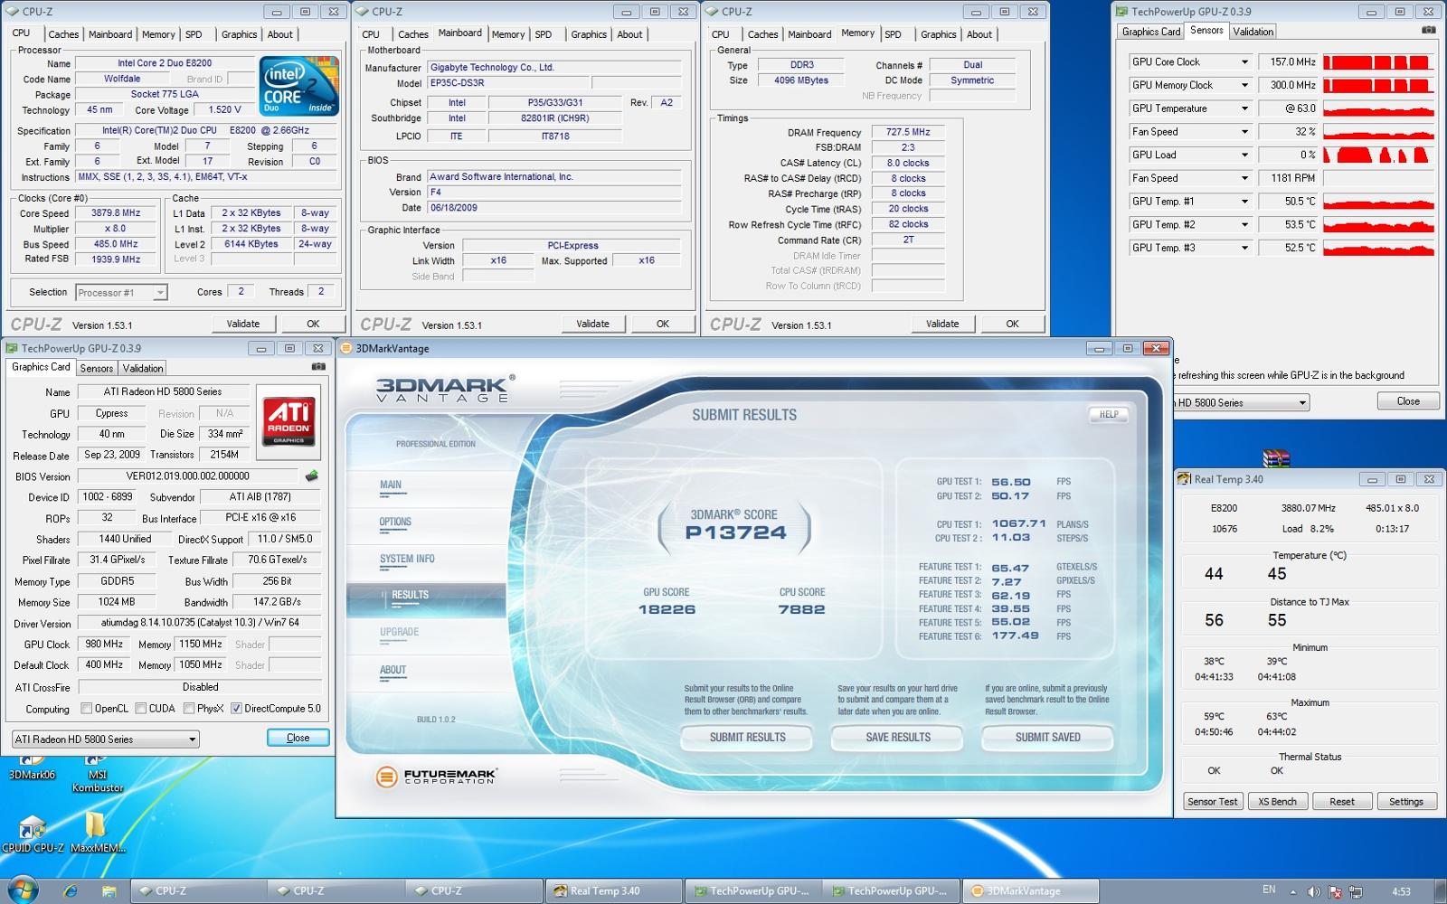
Task: Open the MaxxMEM folder on desktop
Action: [x=97, y=833]
